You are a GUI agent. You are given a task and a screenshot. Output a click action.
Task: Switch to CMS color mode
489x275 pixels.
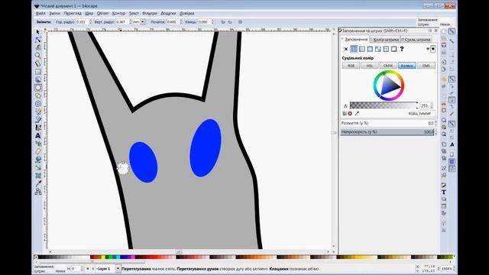point(426,66)
